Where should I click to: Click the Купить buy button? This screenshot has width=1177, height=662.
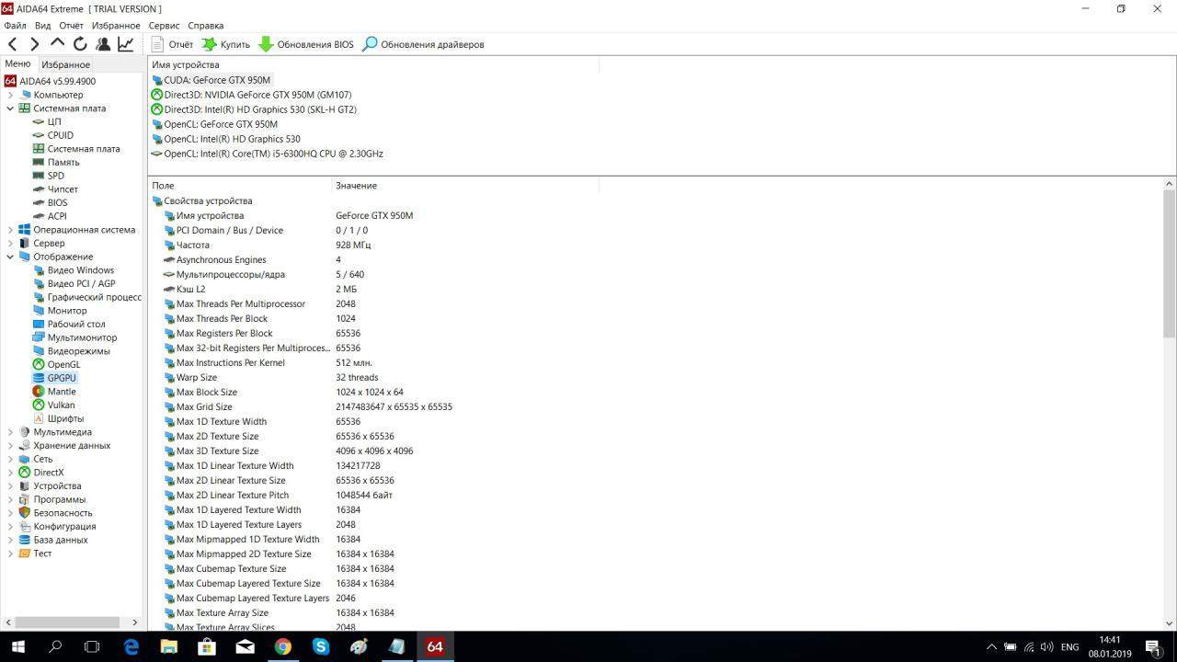[226, 44]
